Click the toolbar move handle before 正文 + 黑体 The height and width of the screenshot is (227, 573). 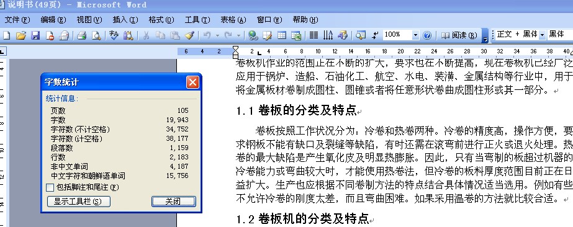point(492,35)
